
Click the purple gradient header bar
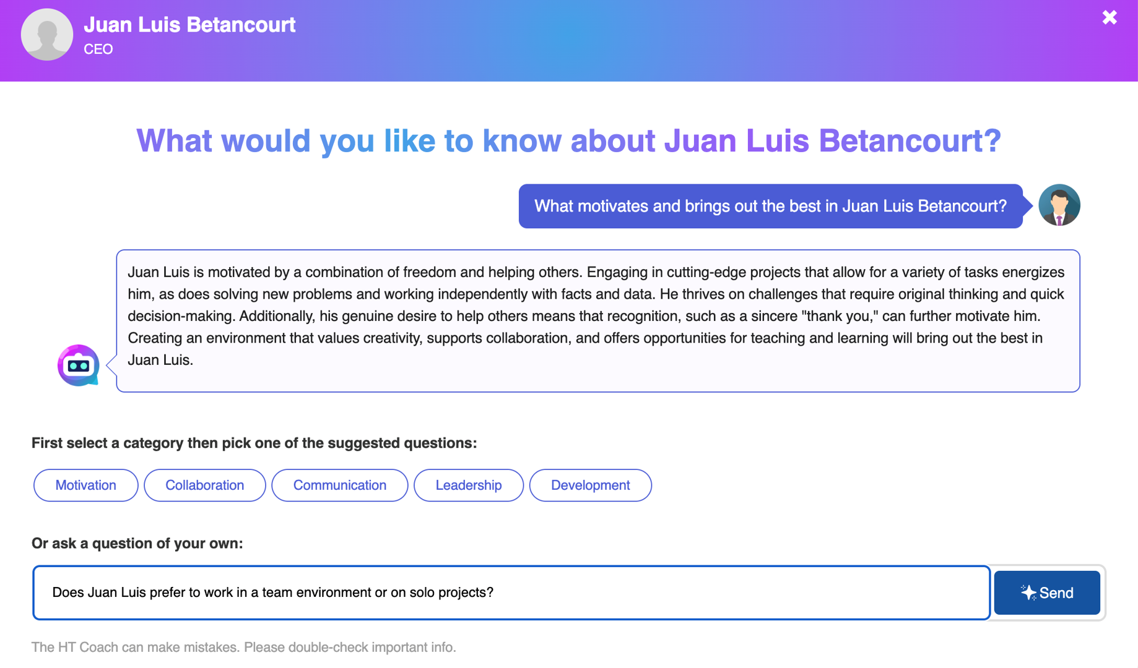681,41
